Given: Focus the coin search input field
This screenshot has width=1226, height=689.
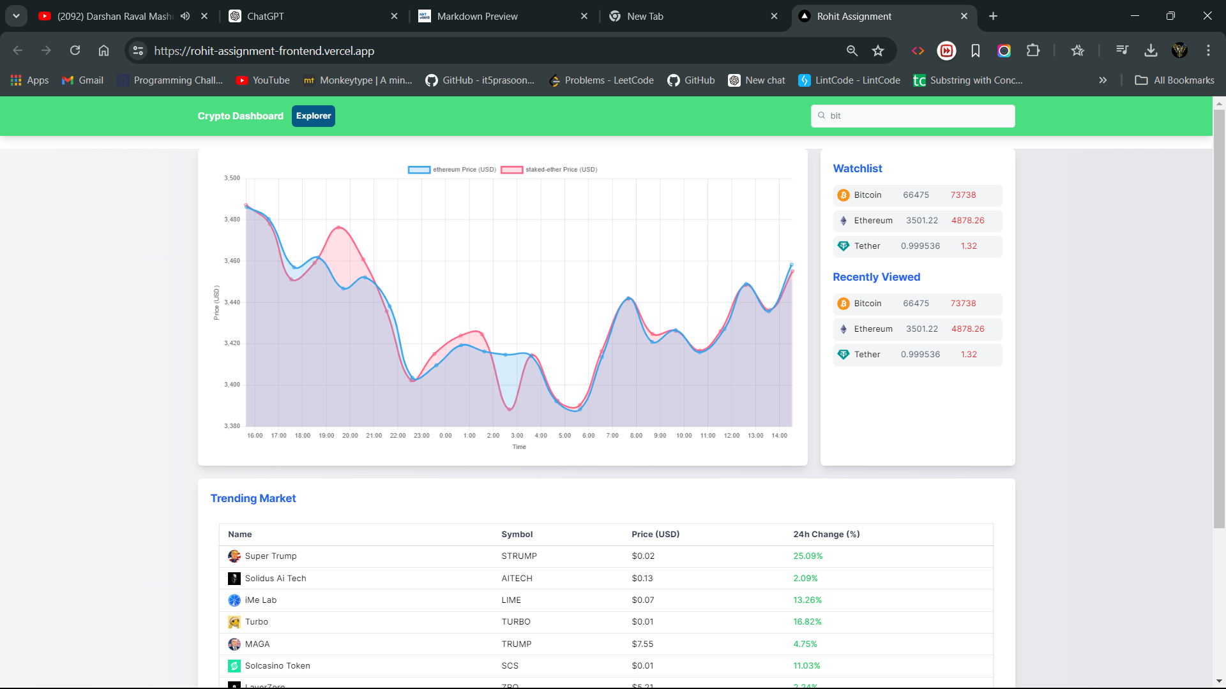Looking at the screenshot, I should tap(919, 116).
